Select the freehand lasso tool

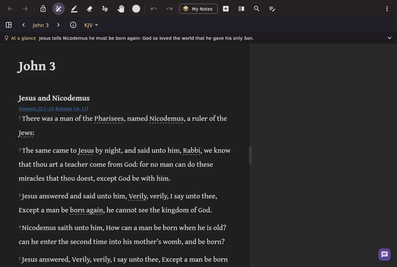tap(105, 9)
